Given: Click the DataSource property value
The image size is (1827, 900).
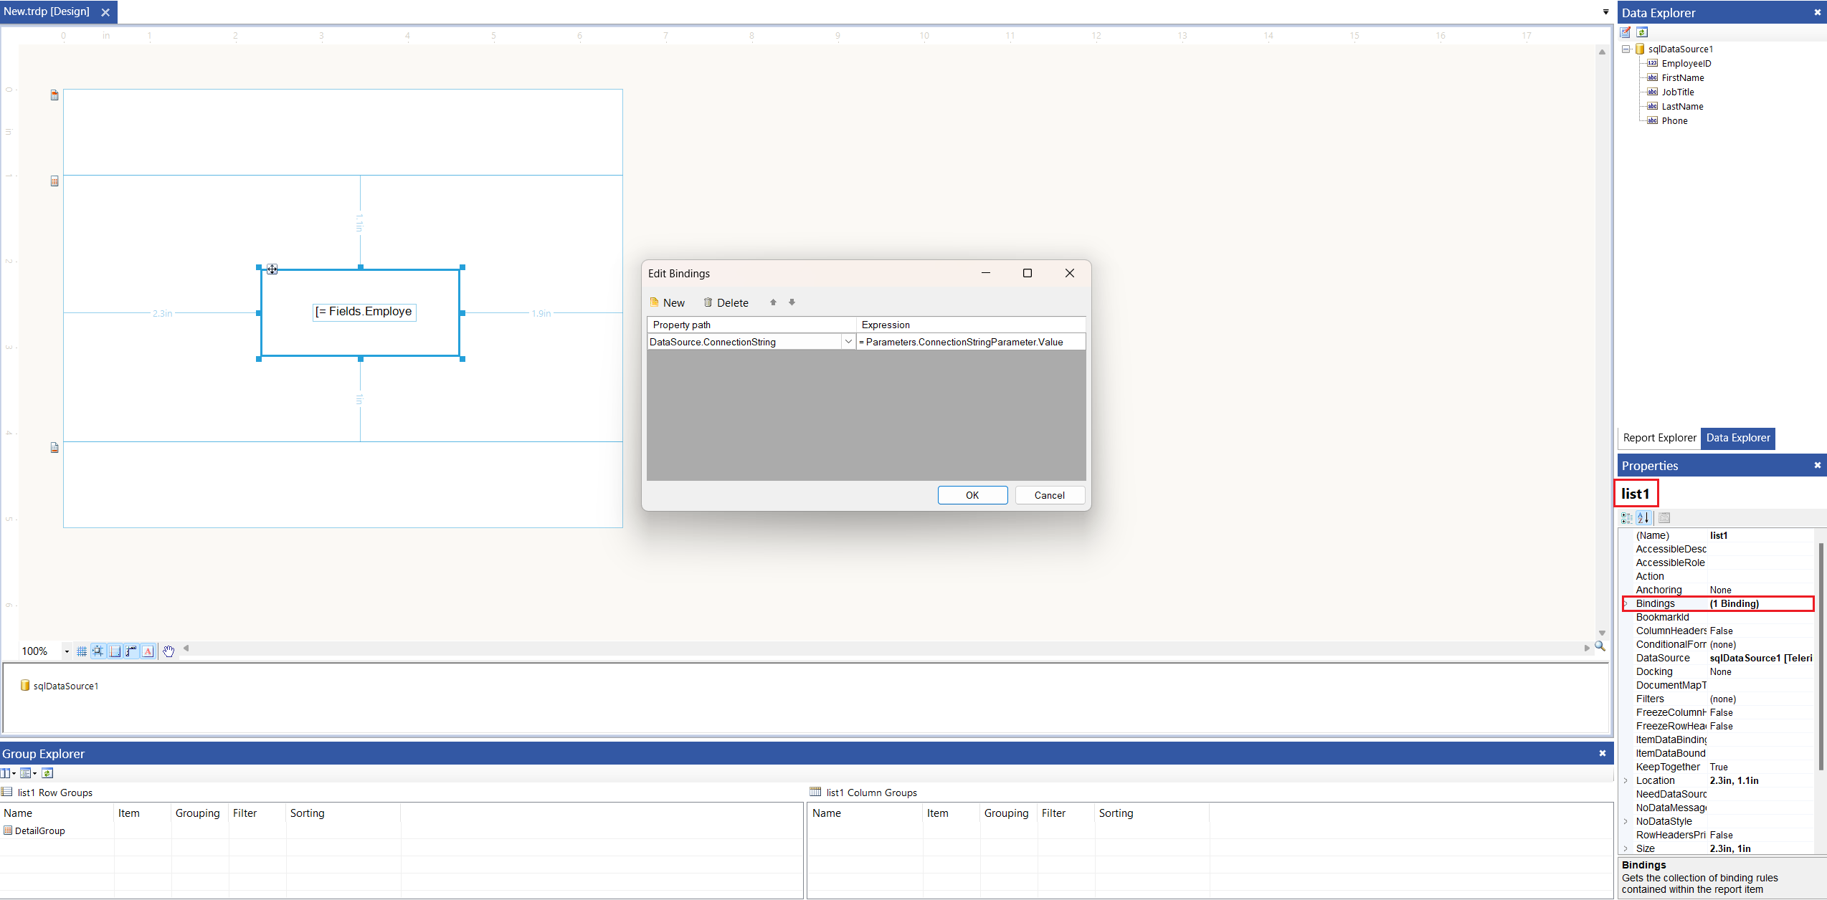Looking at the screenshot, I should (1760, 658).
